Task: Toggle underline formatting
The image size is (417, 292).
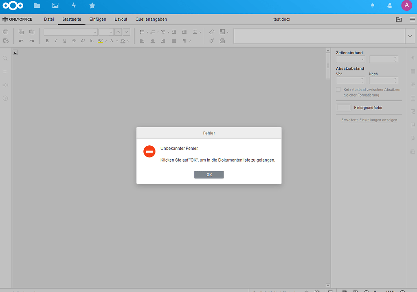Action: 65,41
